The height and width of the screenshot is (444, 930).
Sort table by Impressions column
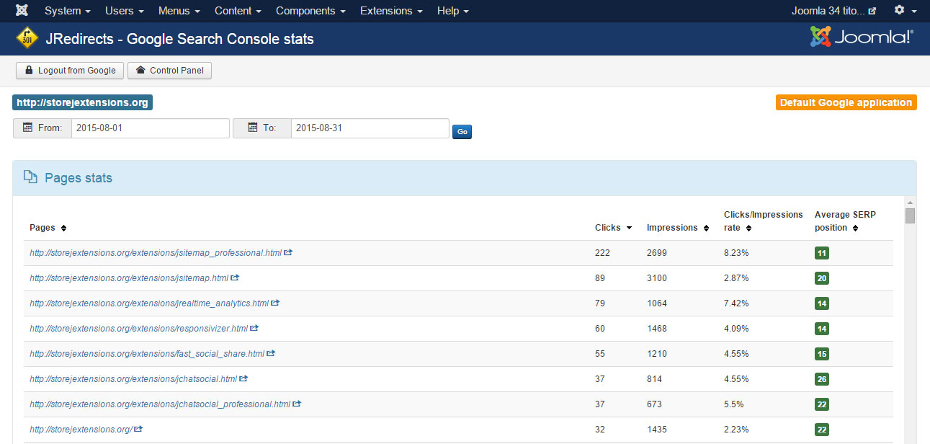coord(678,228)
